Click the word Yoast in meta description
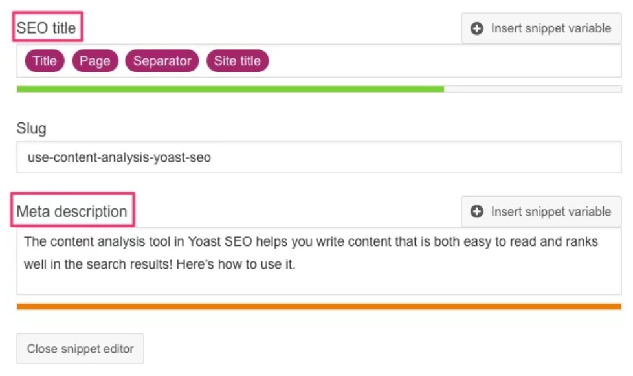633x376 pixels. 205,241
